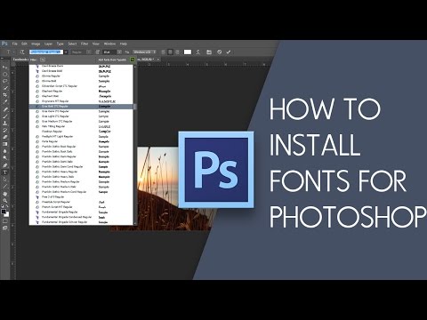Open the Window menu
The image size is (427, 320).
109,44
